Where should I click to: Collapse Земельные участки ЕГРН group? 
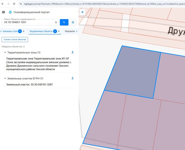click(5, 78)
